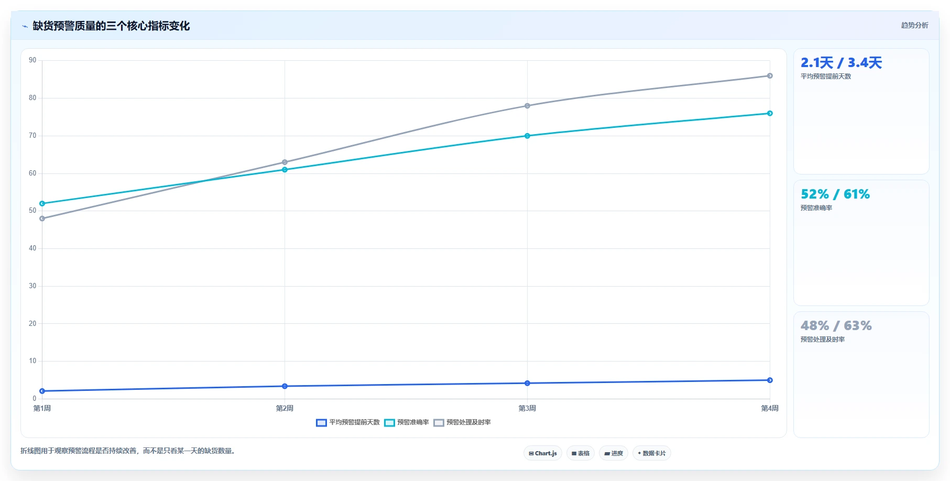The image size is (950, 481).
Task: Click the 50 y-axis tick label
Action: click(32, 211)
